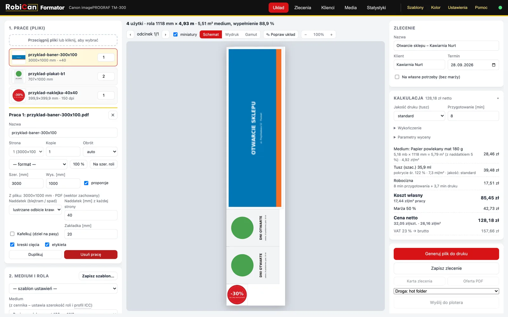Switch to the Gamut view tab
Screen dimensions: 508x317
tap(251, 35)
